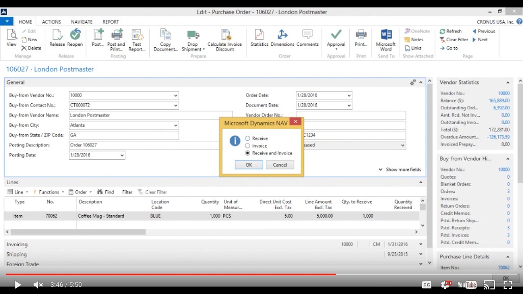Open the application dropdown menu
523x294 pixels.
[7, 21]
